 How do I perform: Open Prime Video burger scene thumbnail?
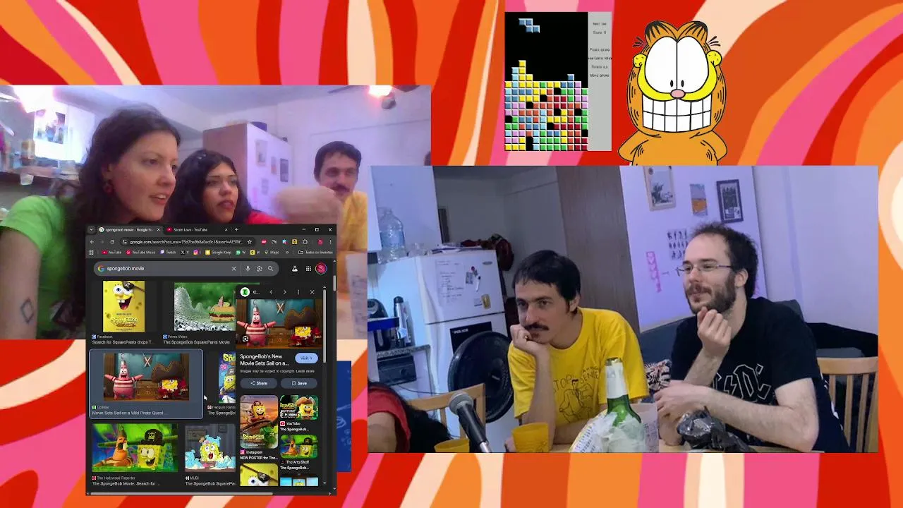pos(205,308)
